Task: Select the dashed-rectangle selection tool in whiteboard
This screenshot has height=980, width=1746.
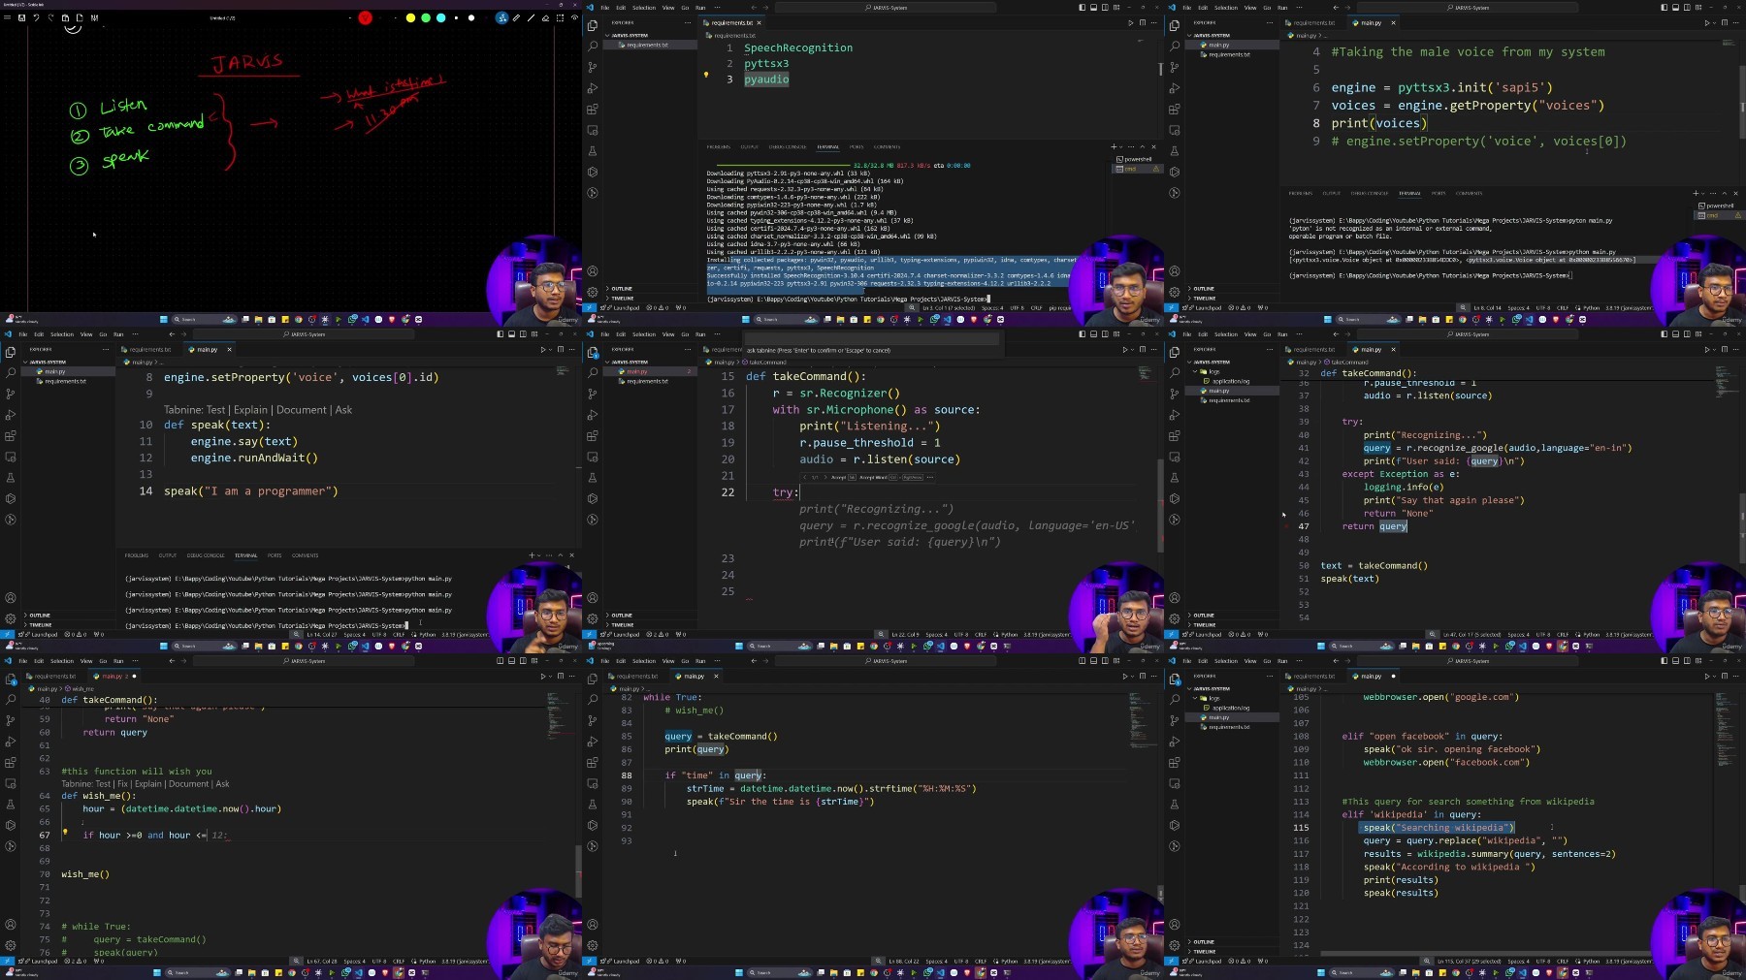Action: pos(560,17)
